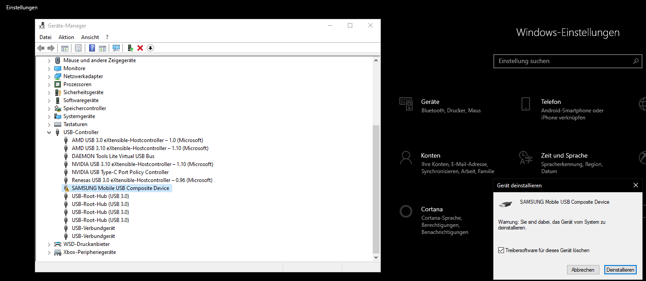Expand the Netzwerkadapter node
Viewport: 646px width, 281px height.
tap(49, 76)
